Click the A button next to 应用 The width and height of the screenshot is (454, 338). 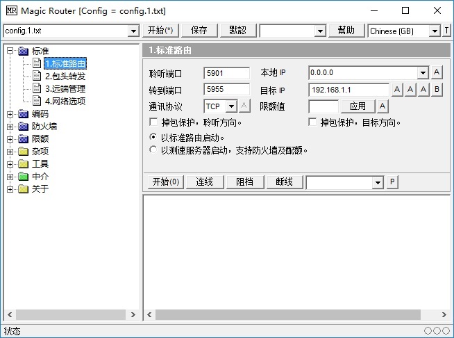382,106
